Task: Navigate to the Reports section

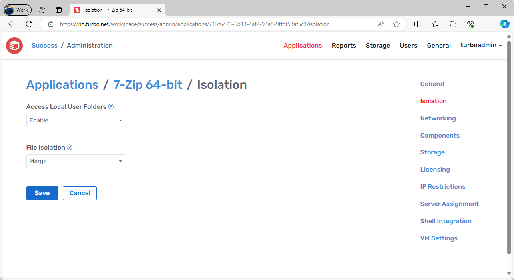Action: [344, 45]
